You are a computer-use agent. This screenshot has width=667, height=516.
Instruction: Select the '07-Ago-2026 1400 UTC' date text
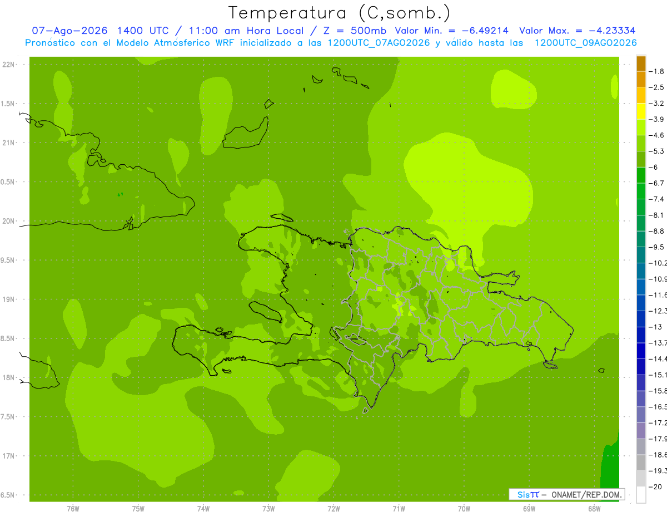click(x=100, y=31)
